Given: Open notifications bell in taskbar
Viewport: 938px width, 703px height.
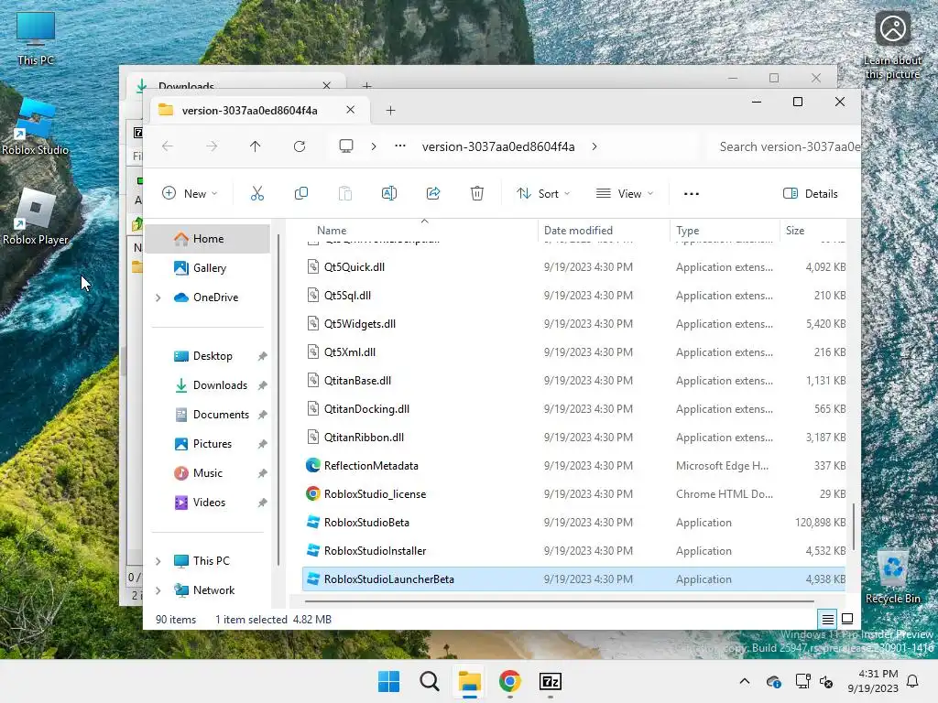Looking at the screenshot, I should pos(913,681).
